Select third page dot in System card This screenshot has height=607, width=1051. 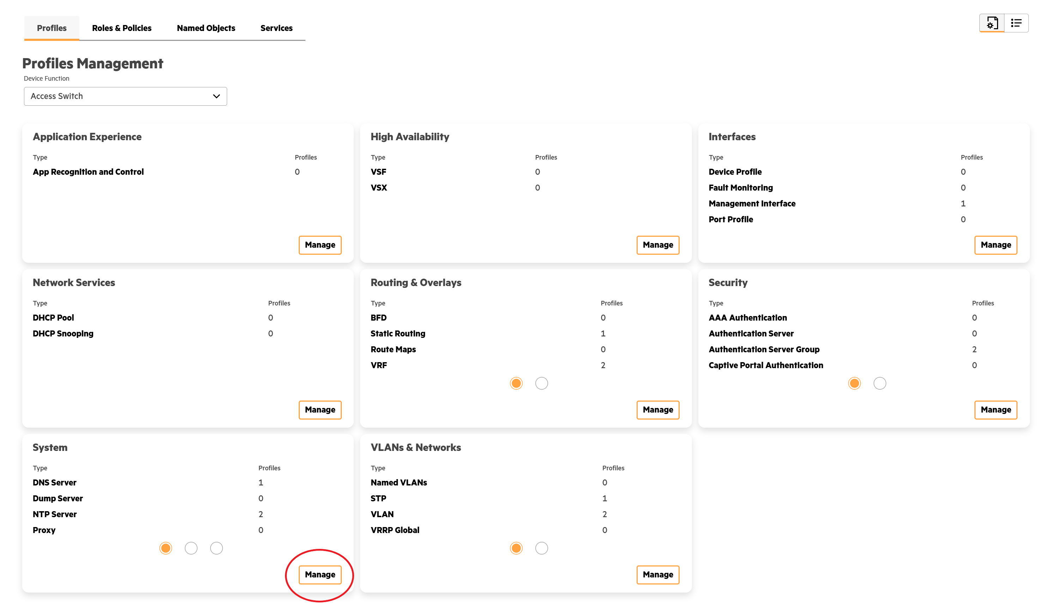[216, 548]
